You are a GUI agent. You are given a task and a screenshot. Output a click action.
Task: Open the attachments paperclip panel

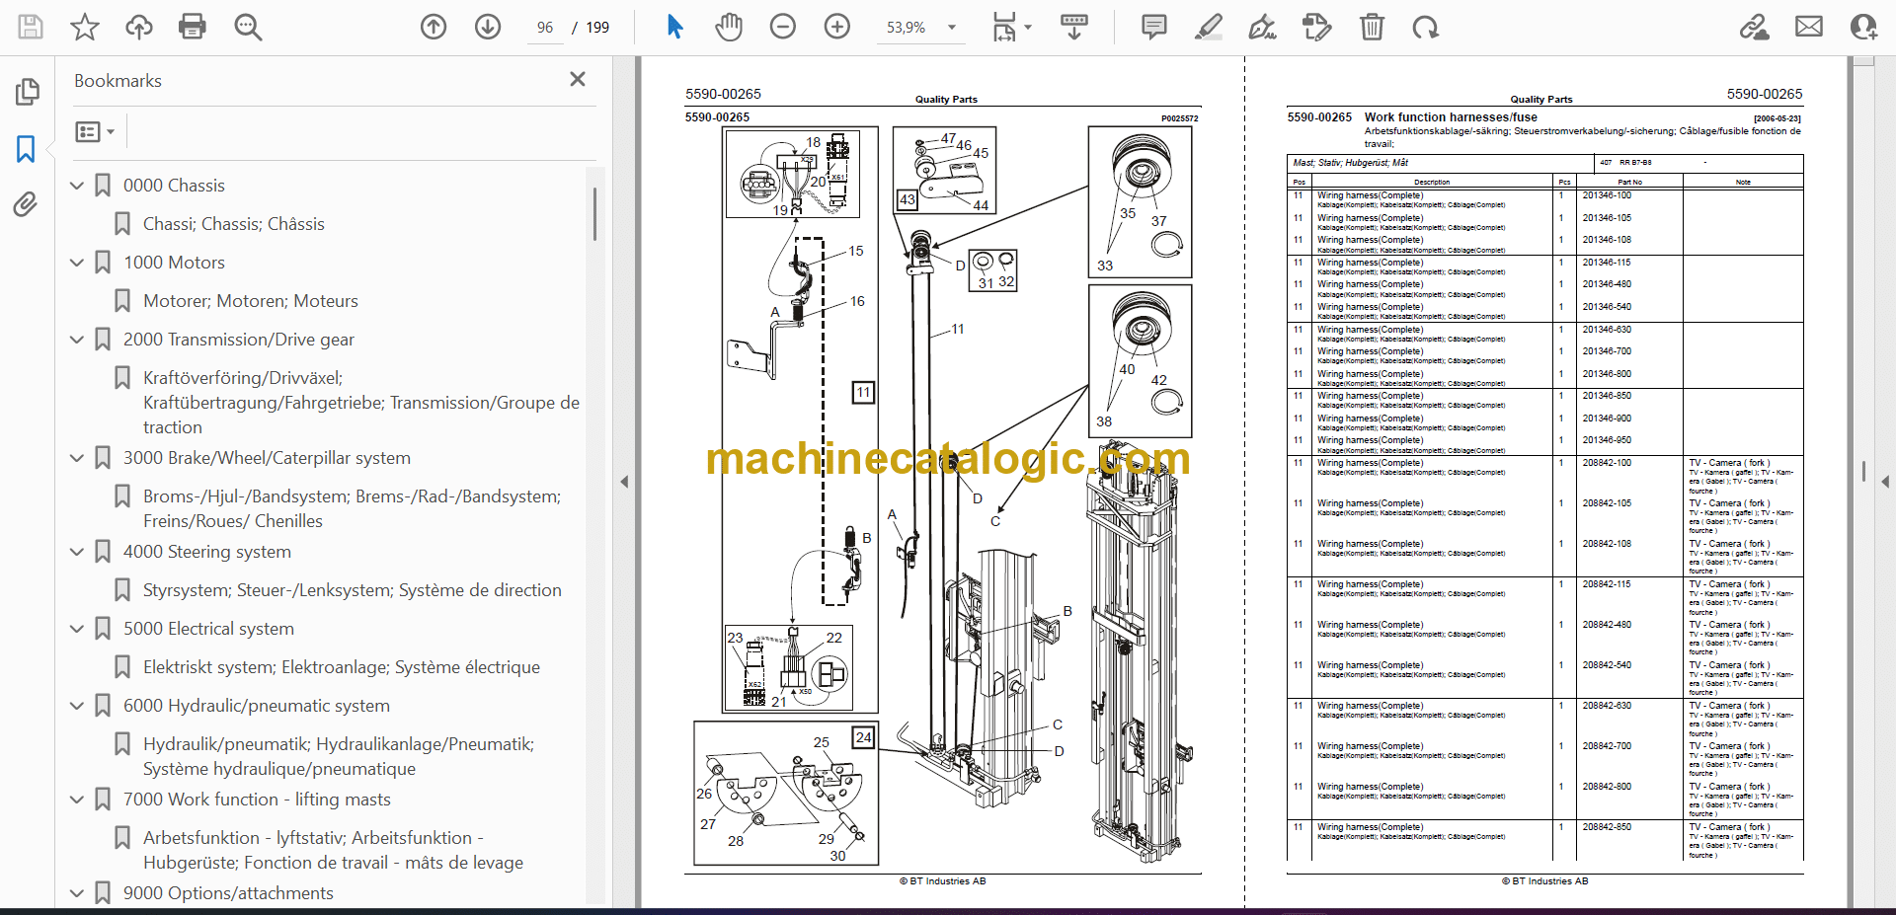27,204
